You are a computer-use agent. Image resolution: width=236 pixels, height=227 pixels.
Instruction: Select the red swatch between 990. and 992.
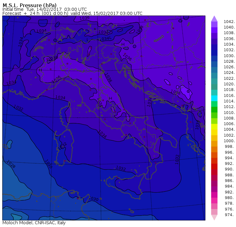214,166
